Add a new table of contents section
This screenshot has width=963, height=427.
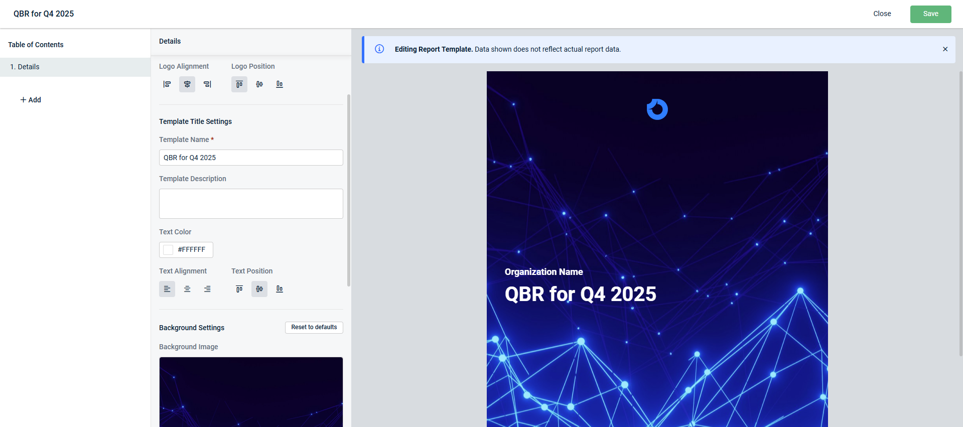(x=31, y=100)
